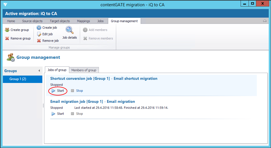This screenshot has width=271, height=148.
Task: Click the Edit job pencil icon
Action: click(x=39, y=34)
